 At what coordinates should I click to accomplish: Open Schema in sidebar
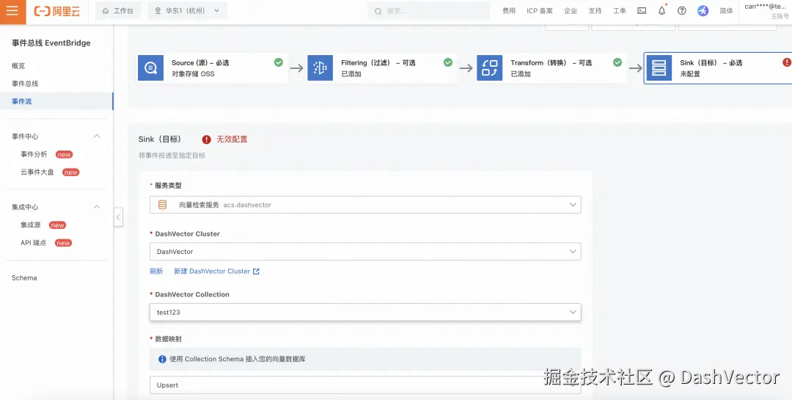[x=24, y=277]
